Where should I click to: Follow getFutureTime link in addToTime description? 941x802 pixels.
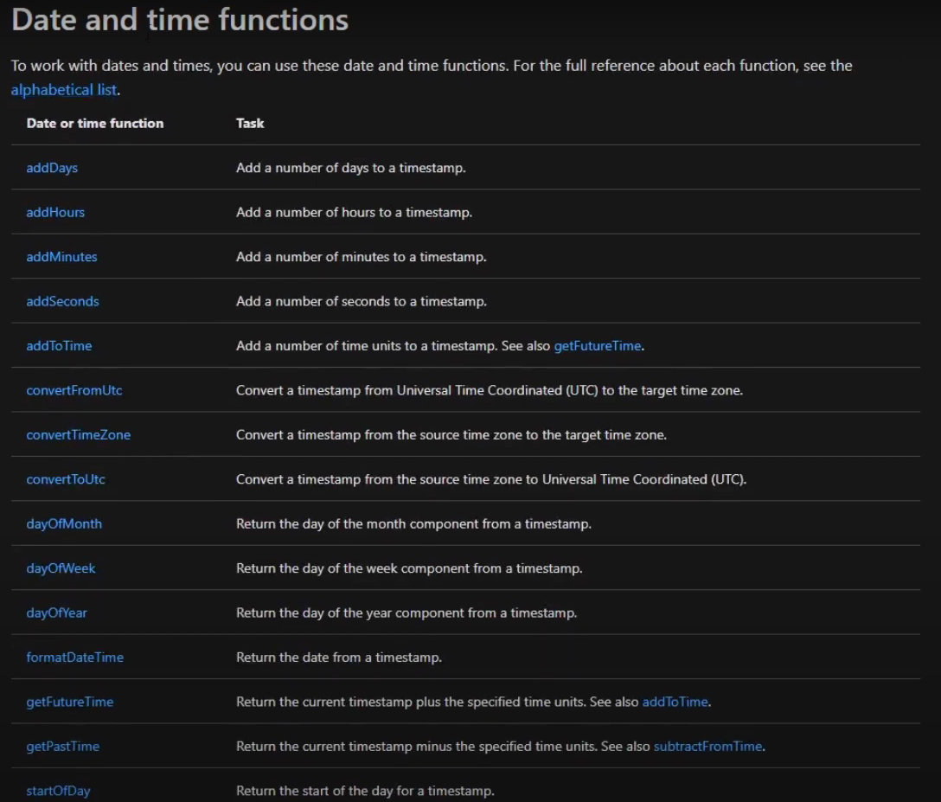click(x=597, y=346)
